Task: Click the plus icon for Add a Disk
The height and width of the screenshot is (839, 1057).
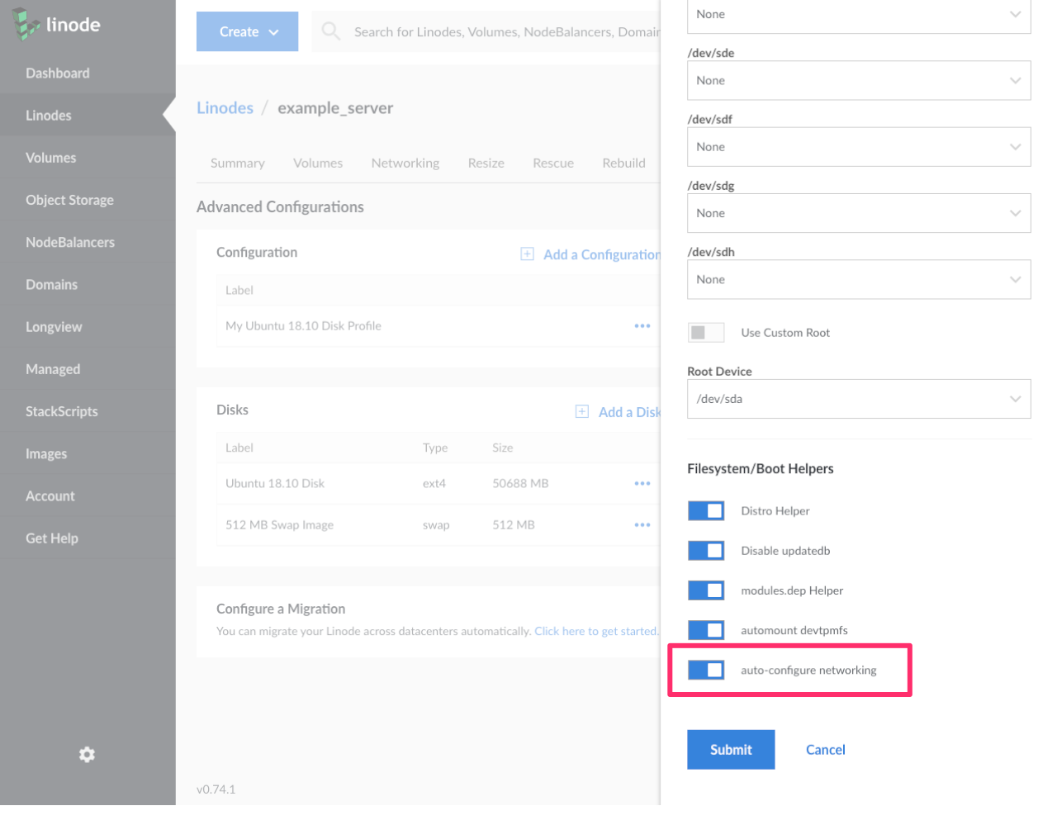Action: (581, 412)
